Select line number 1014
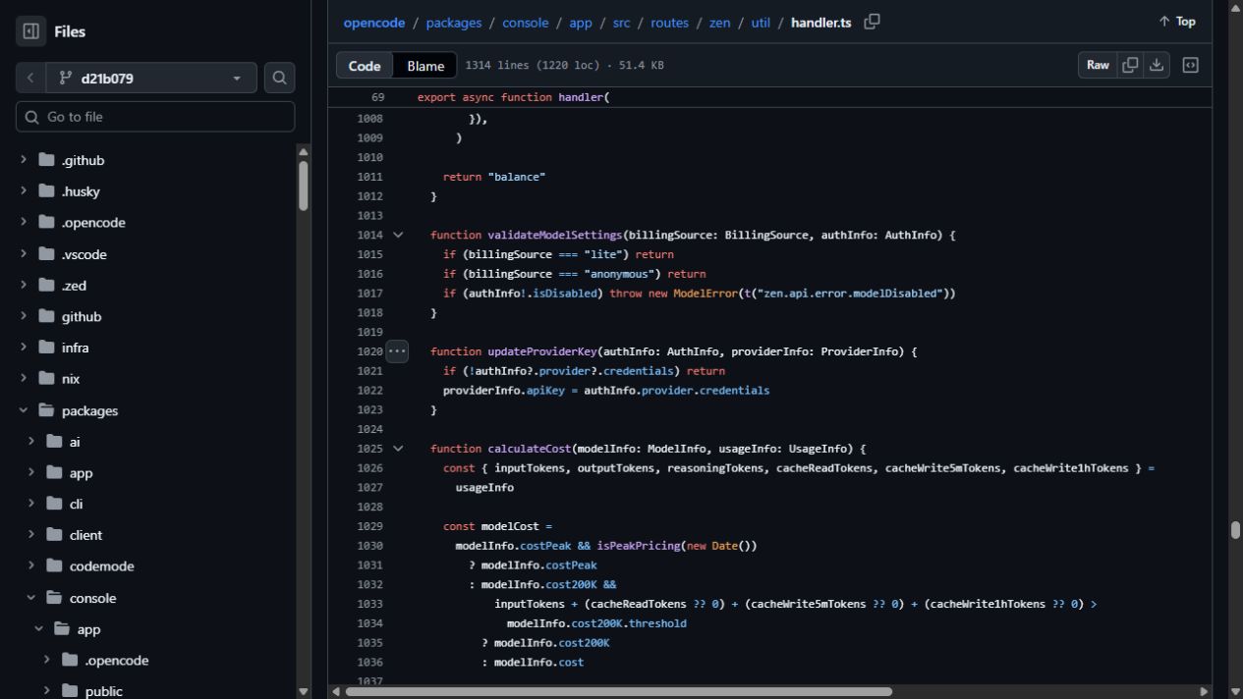Viewport: 1243px width, 699px height. [369, 235]
